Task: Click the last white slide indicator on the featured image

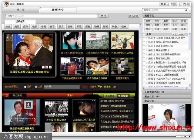Action: pos(50,67)
